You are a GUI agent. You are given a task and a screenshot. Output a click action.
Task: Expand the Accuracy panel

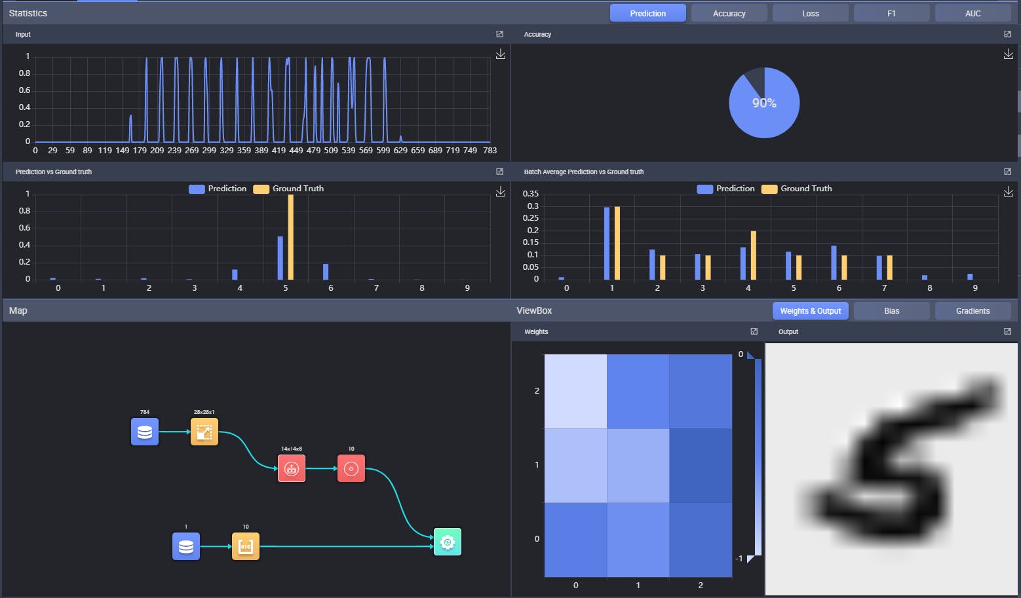click(x=1008, y=34)
